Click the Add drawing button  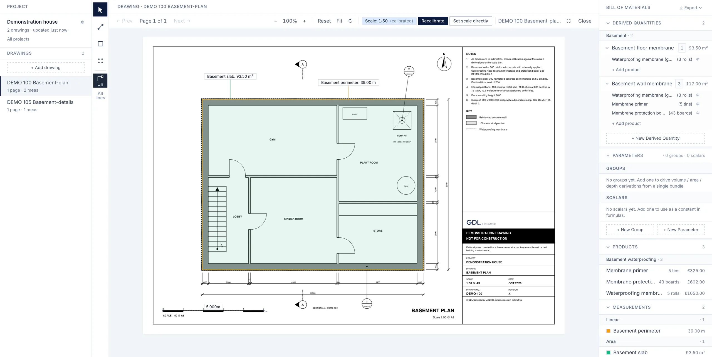(x=46, y=67)
